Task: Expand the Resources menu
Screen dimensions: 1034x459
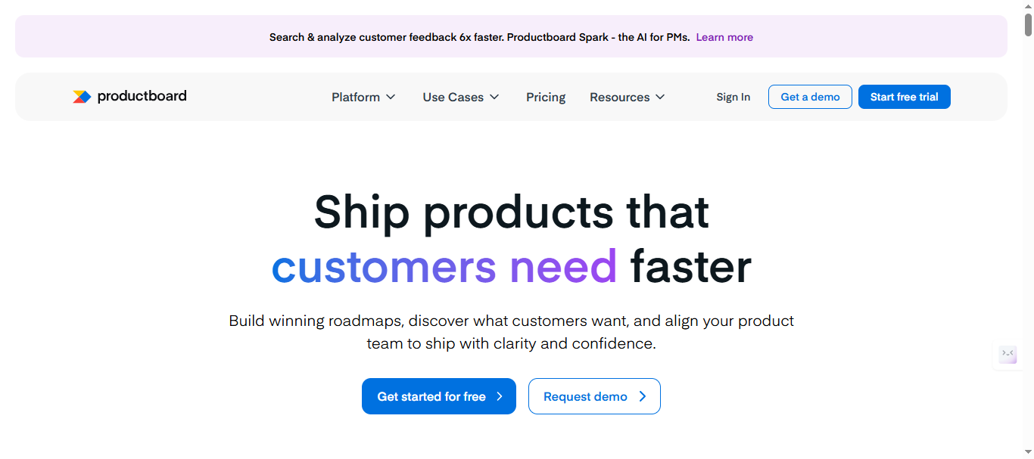Action: click(x=627, y=97)
